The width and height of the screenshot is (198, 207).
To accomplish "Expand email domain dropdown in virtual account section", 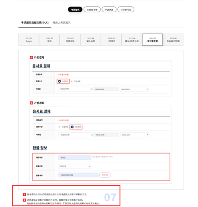I will pyautogui.click(x=135, y=135).
